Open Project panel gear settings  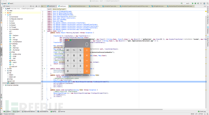(x=36, y=6)
